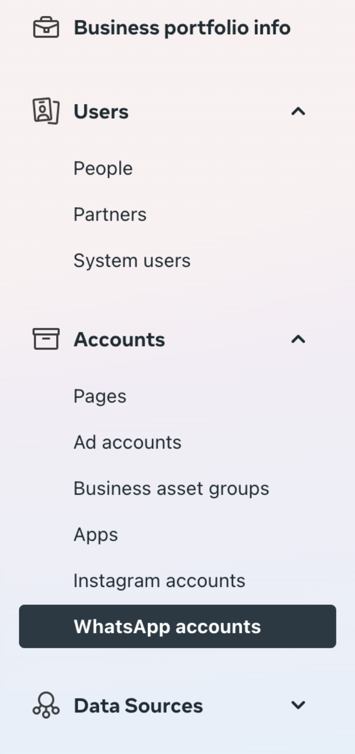This screenshot has width=355, height=754.
Task: Navigate to Pages under Accounts
Action: [x=100, y=396]
